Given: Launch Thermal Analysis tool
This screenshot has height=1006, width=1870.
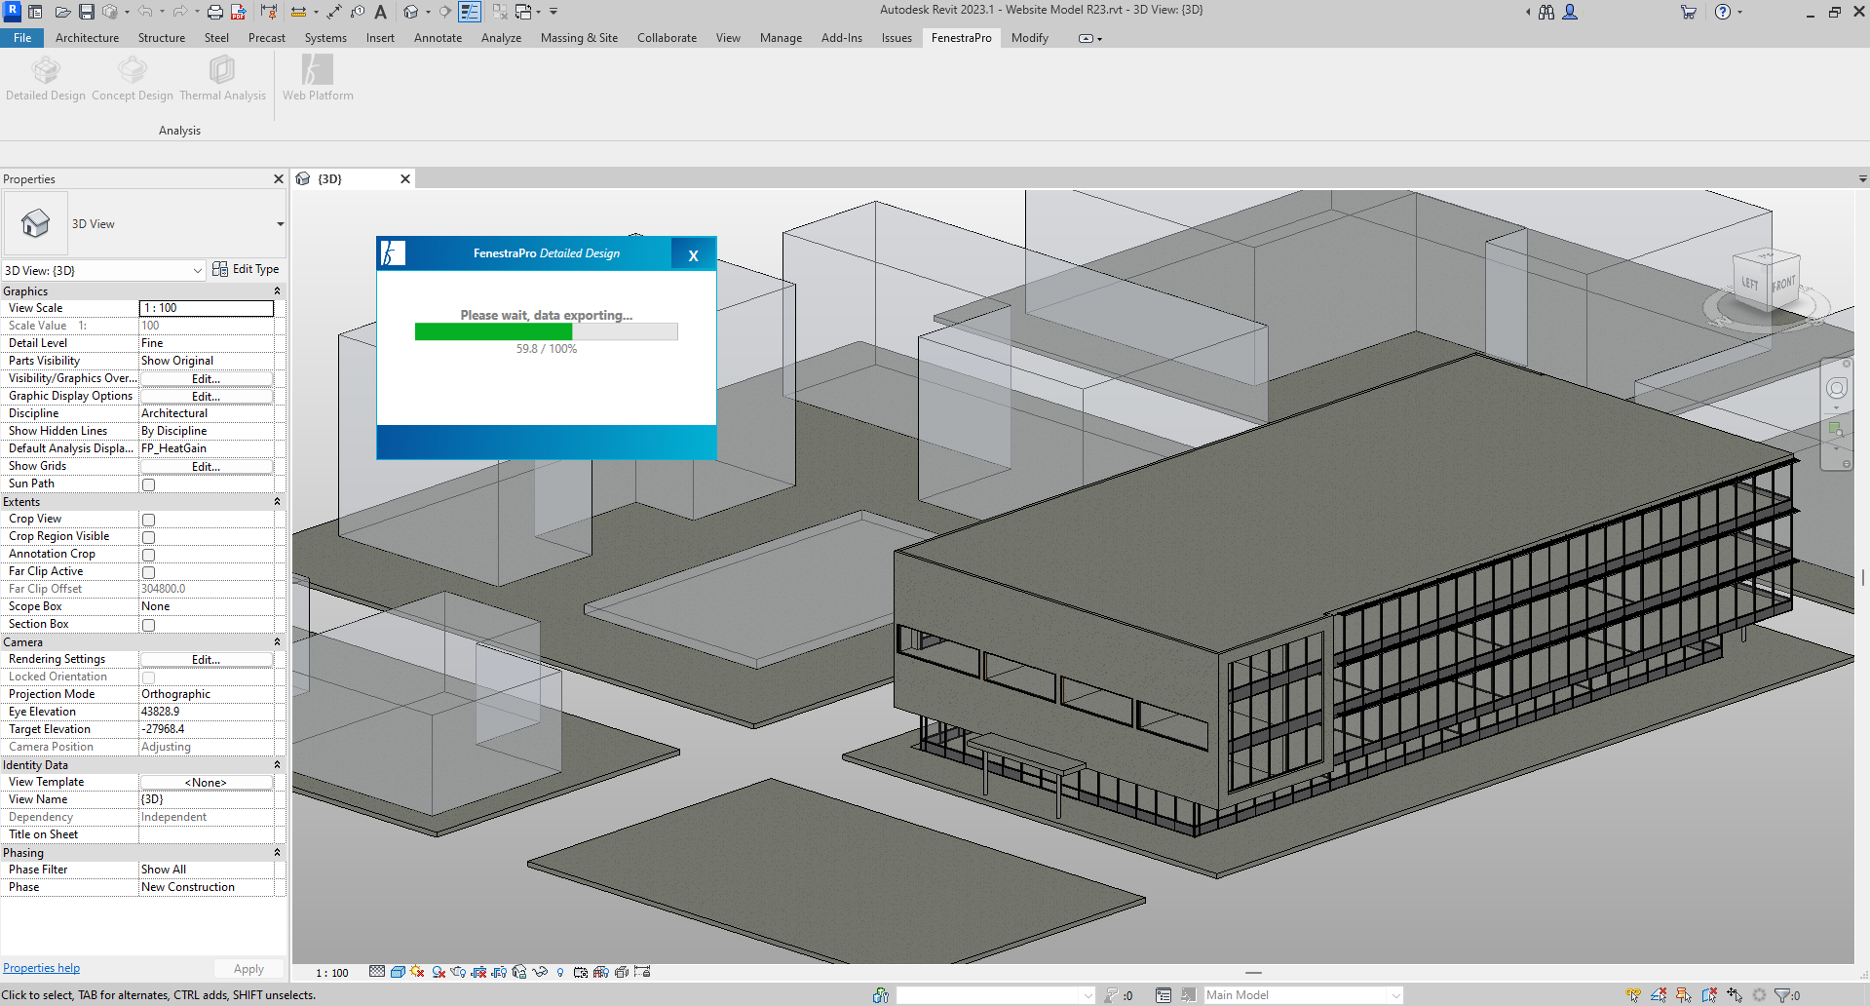Looking at the screenshot, I should (222, 78).
